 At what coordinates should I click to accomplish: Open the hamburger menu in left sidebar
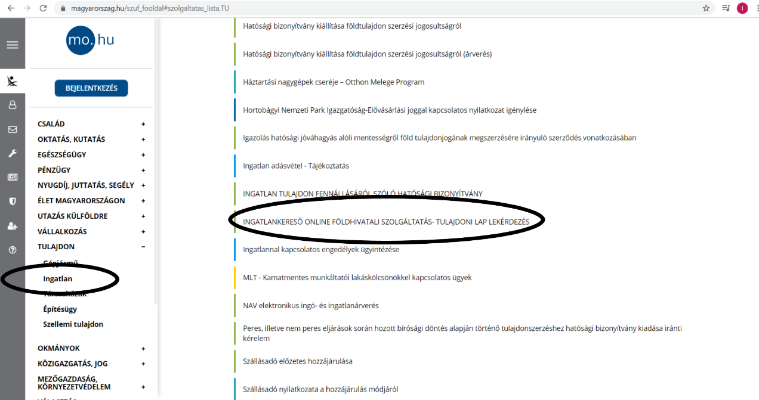[12, 45]
